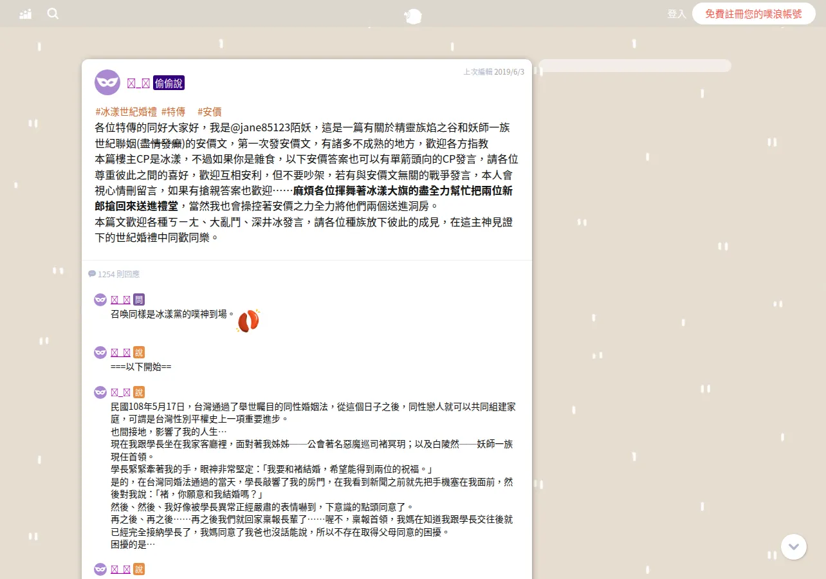This screenshot has height=579, width=826.
Task: Click the mask avatar of the 問 reply
Action: coord(100,300)
